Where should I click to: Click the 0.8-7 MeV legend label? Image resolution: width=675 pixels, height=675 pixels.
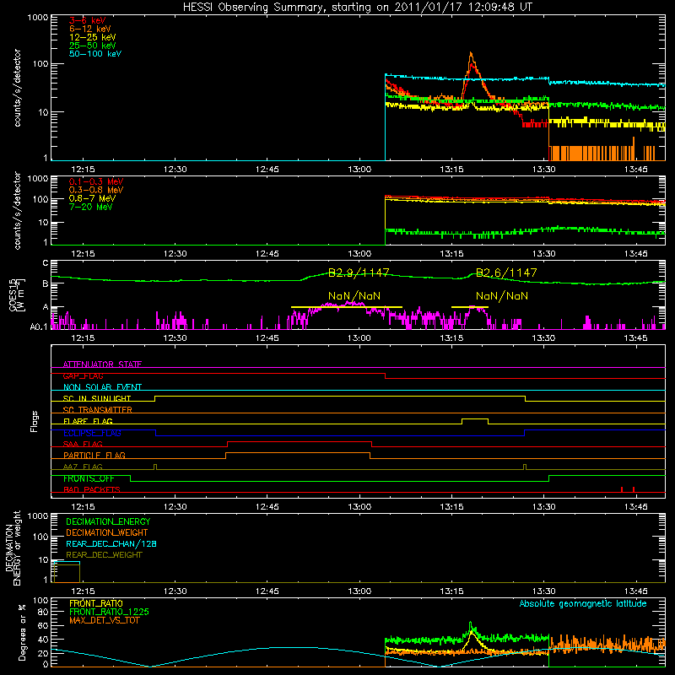tap(92, 199)
